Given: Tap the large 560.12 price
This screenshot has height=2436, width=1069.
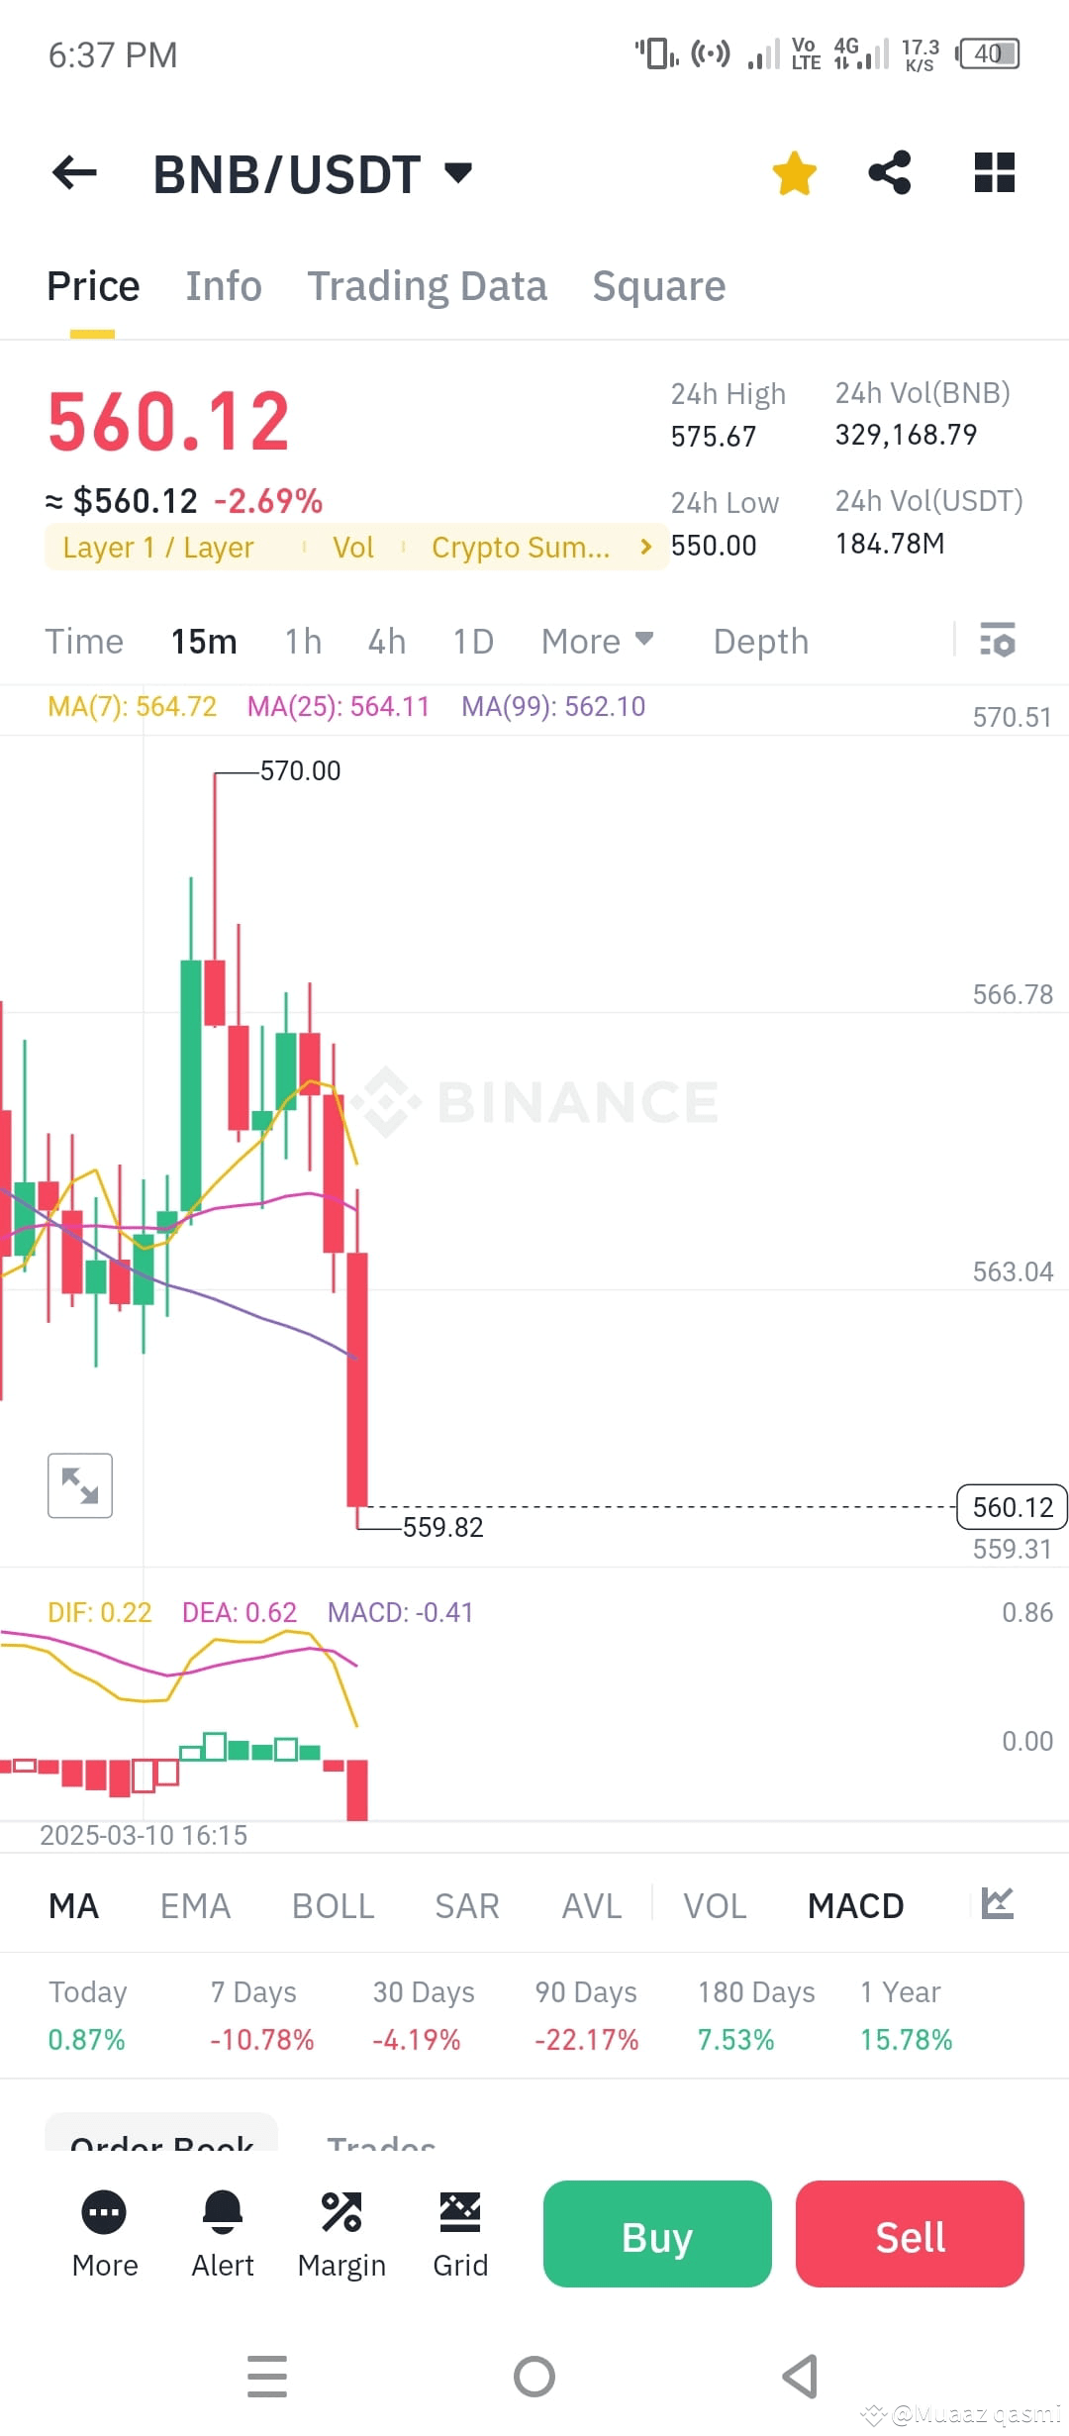Looking at the screenshot, I should [x=169, y=422].
